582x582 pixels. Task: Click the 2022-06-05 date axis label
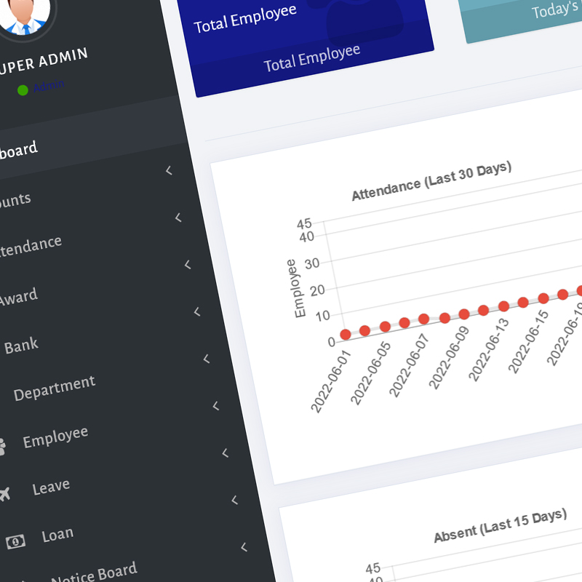tap(370, 373)
